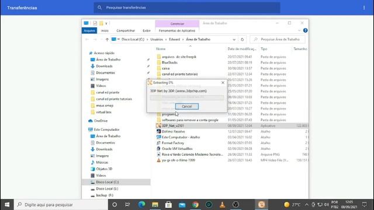Select Este Computador in navigation pane

[x=106, y=129]
